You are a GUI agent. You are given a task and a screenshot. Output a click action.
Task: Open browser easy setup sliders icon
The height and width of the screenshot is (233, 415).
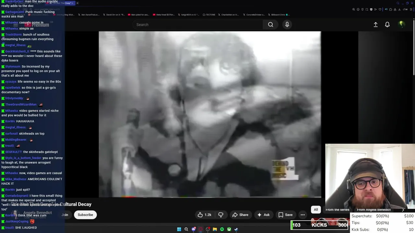click(x=411, y=9)
